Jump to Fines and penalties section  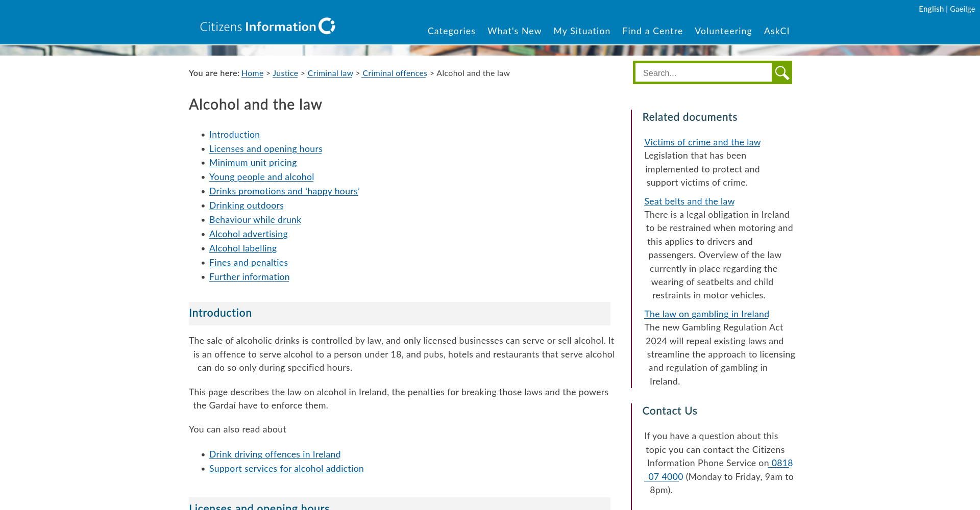[248, 263]
